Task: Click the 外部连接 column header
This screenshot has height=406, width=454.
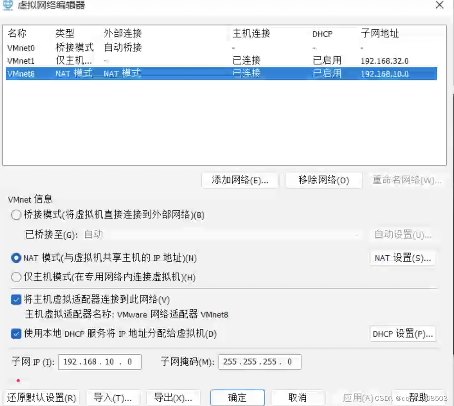Action: click(123, 33)
